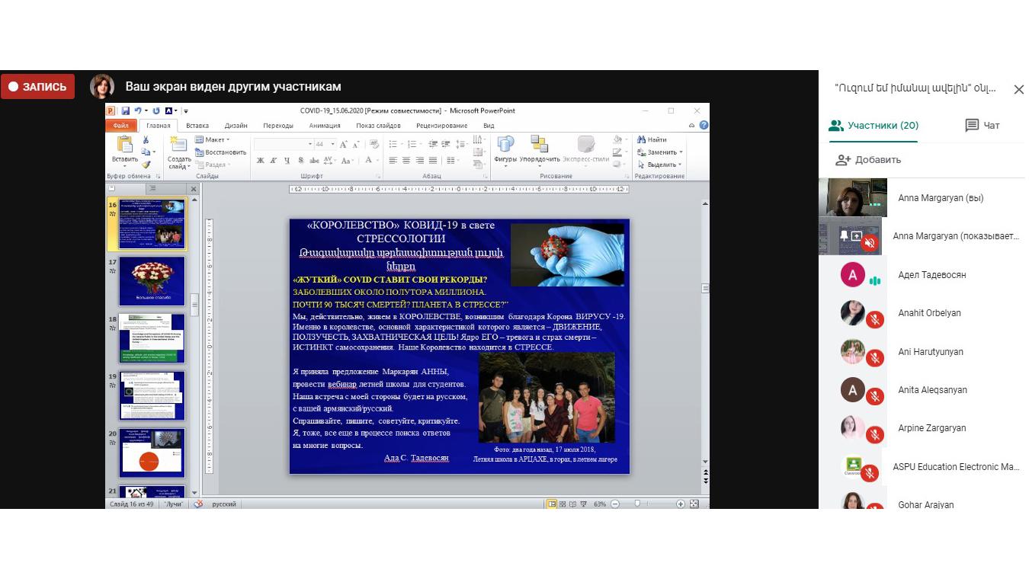Click the Find (Найти) binoculars button

coord(652,139)
